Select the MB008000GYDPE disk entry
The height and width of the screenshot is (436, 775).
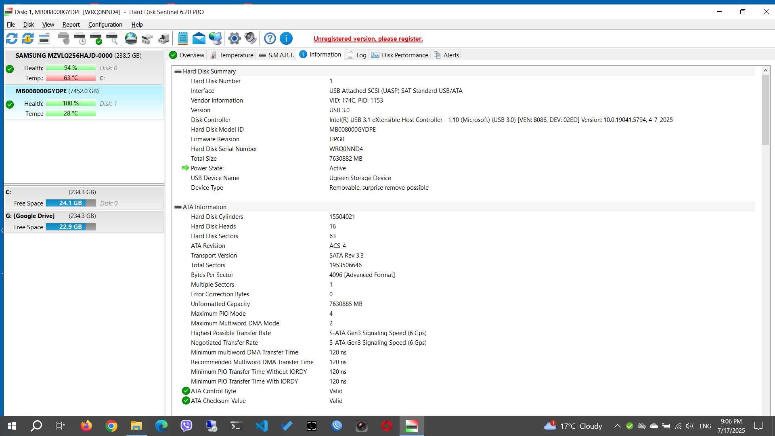click(84, 103)
